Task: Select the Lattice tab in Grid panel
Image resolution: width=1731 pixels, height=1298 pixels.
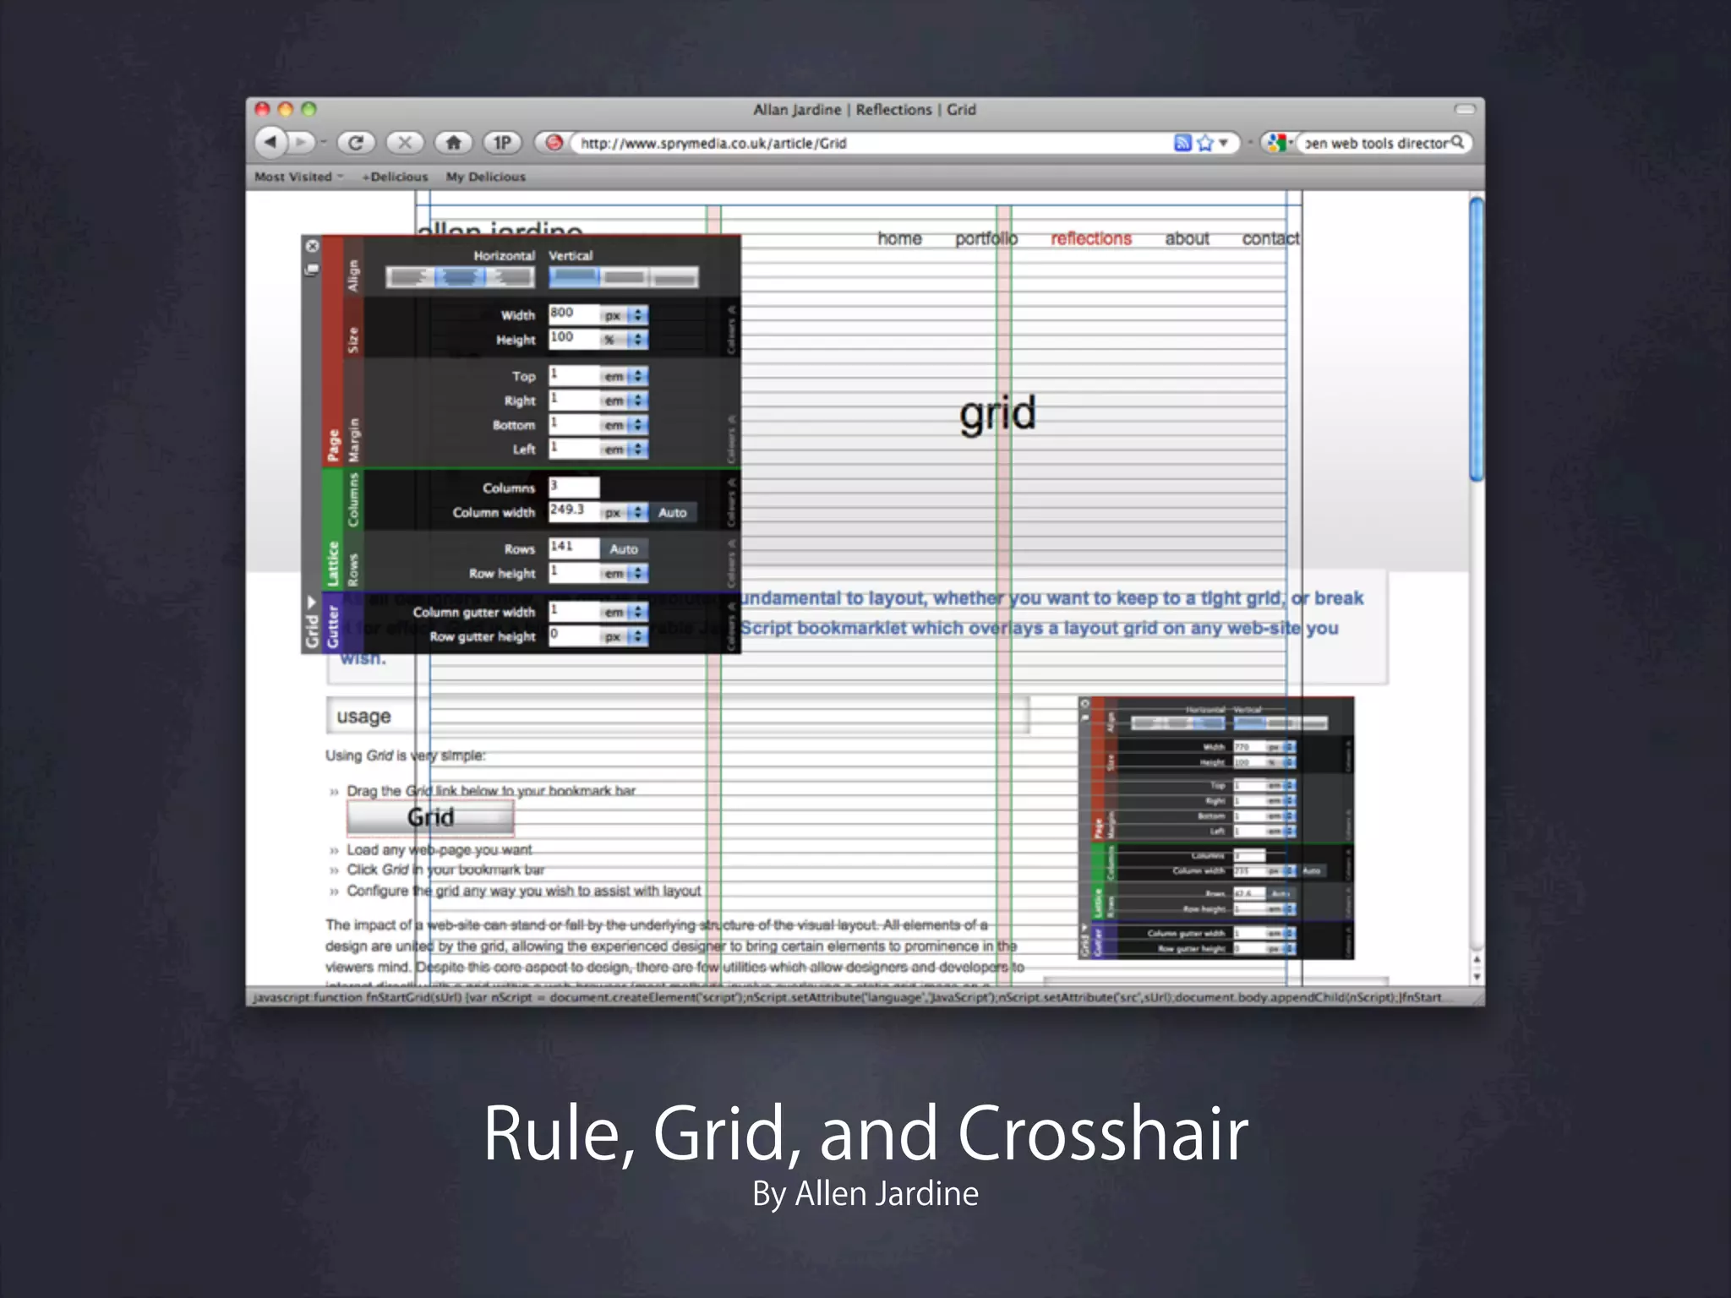Action: (x=332, y=530)
